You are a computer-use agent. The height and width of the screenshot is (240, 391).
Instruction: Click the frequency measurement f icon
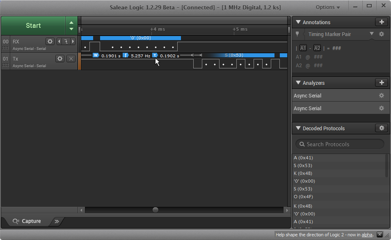coord(126,55)
